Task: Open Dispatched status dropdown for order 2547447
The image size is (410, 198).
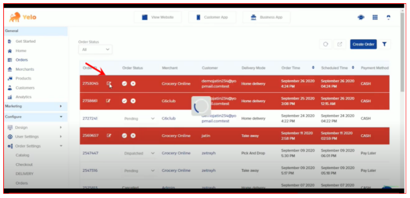Action: coord(139,154)
